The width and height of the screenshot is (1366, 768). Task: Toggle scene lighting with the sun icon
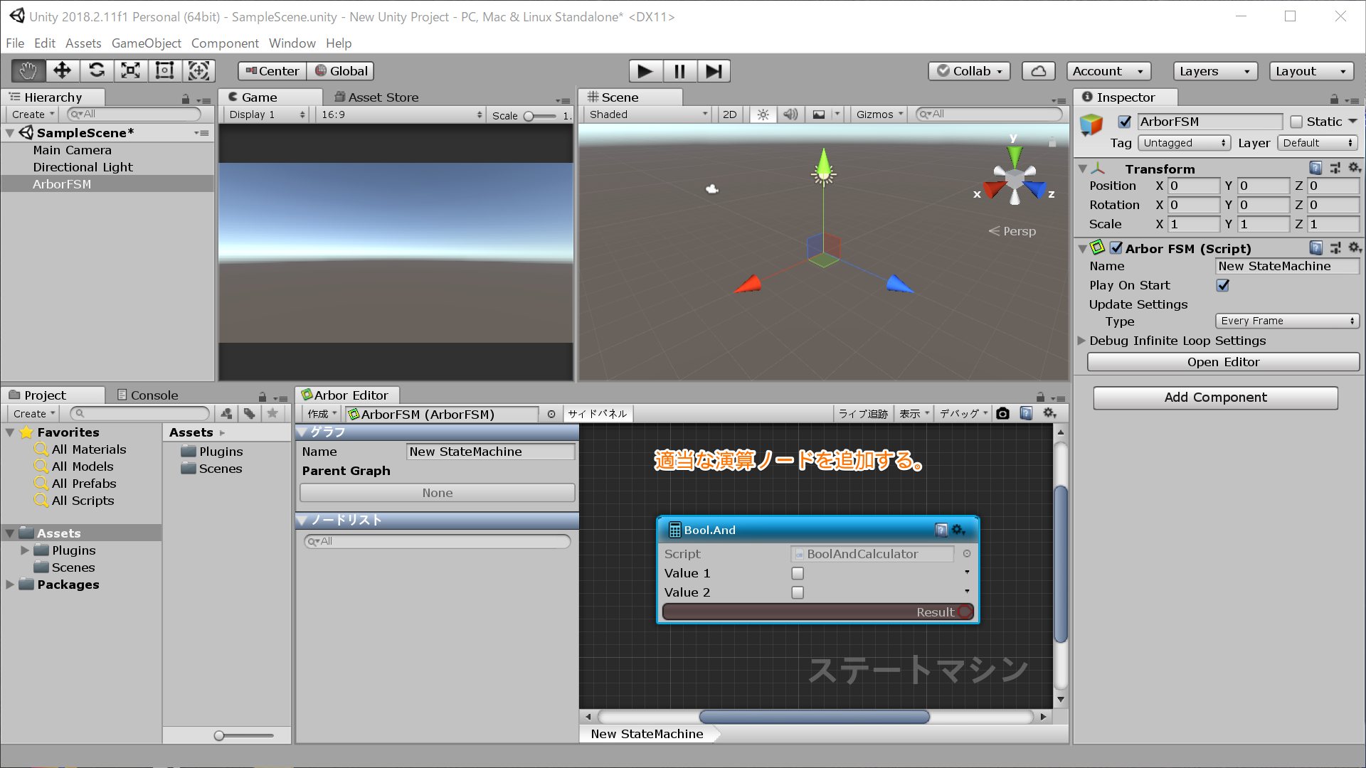coord(762,114)
